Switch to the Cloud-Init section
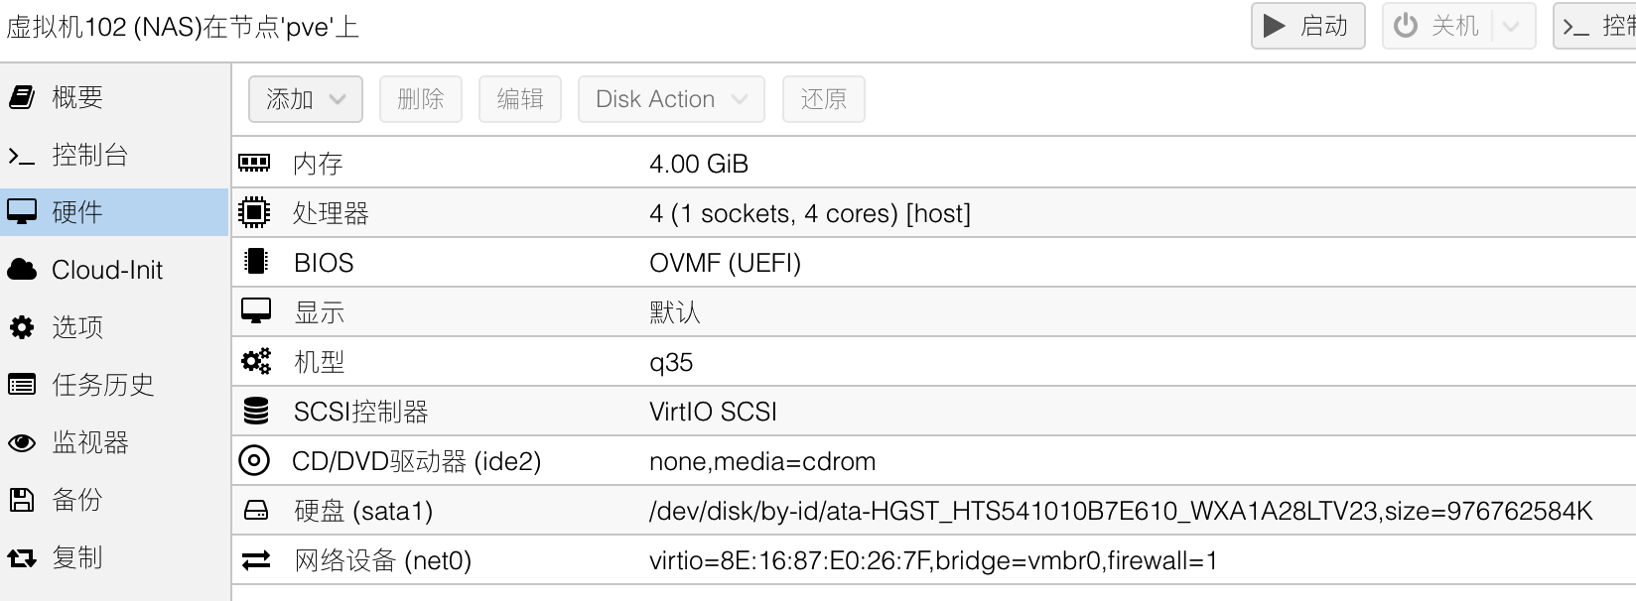 106,270
